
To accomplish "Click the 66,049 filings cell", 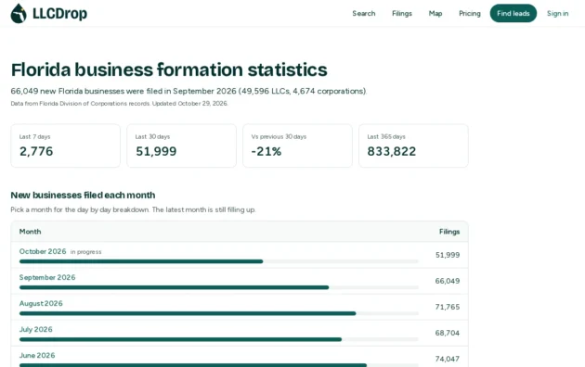I will [448, 281].
